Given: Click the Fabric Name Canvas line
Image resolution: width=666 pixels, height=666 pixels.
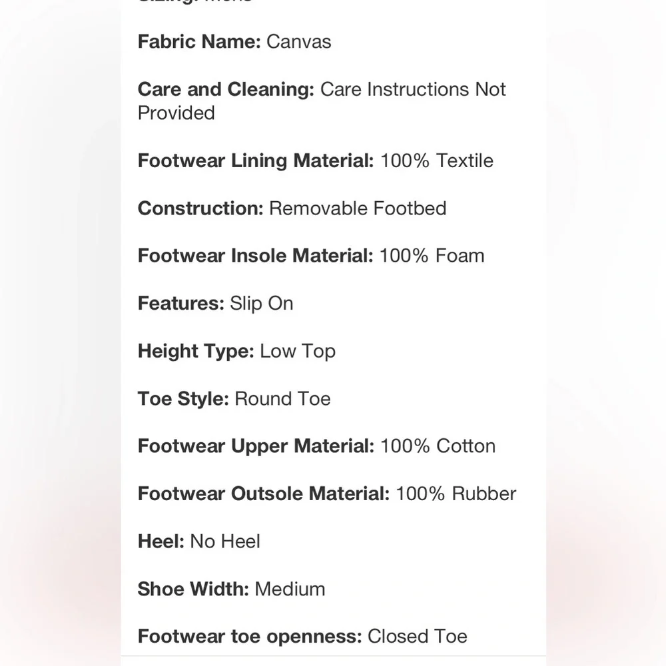Looking at the screenshot, I should click(x=234, y=41).
